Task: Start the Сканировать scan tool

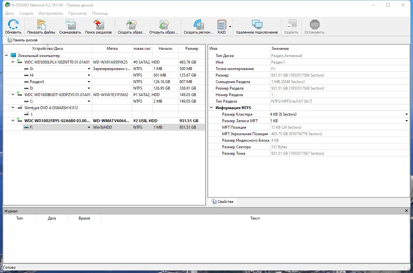Action: tap(70, 25)
